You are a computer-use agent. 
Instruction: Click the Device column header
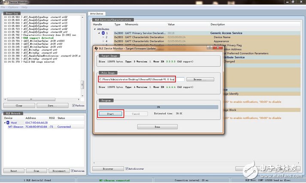click(9, 118)
